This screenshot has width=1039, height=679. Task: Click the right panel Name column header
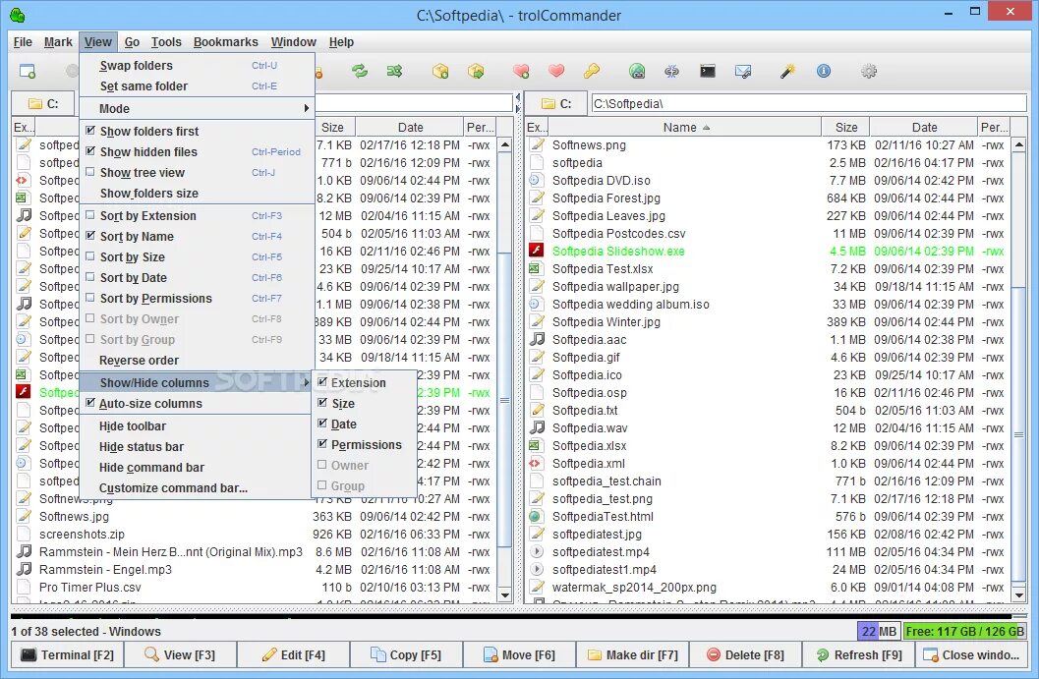685,127
